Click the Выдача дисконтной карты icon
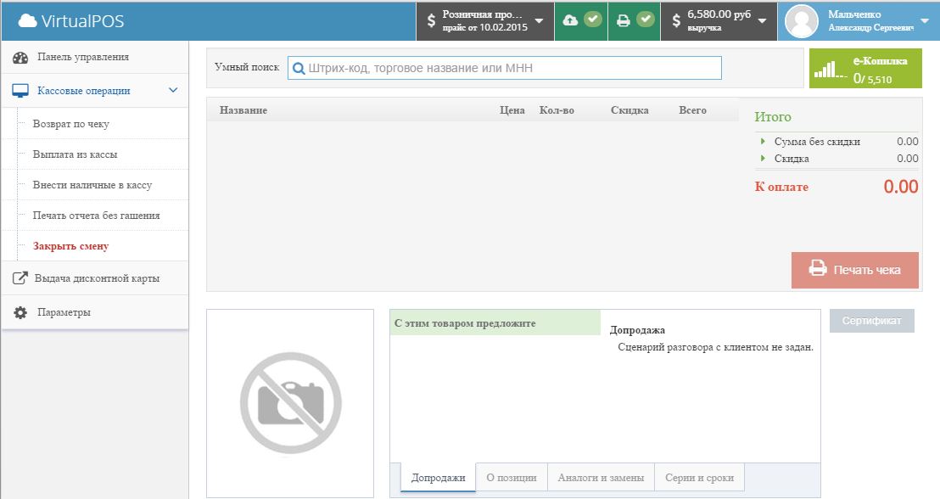 [19, 277]
